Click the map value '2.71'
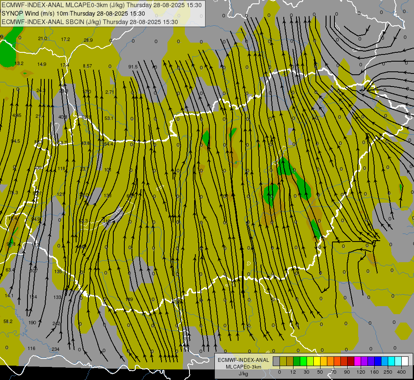Image resolution: width=414 pixels, height=380 pixels. point(109,92)
